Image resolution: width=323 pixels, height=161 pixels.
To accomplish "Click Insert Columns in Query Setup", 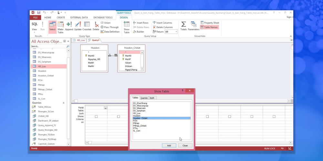I will [162, 23].
